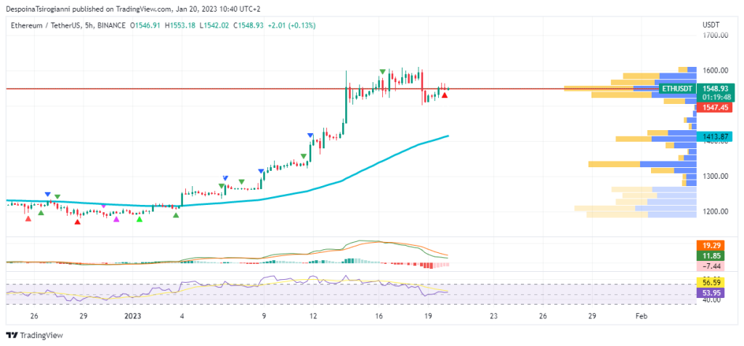This screenshot has width=744, height=346.
Task: Click the 2023 label on time axis
Action: [133, 316]
